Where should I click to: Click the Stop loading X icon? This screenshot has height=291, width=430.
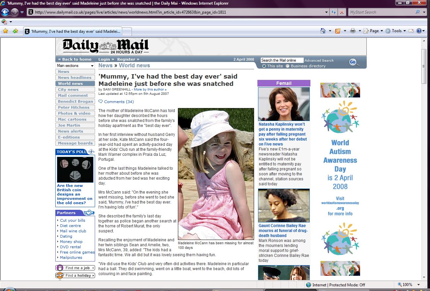(x=342, y=12)
